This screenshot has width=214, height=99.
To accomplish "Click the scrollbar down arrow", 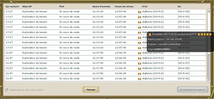I will coord(209,80).
